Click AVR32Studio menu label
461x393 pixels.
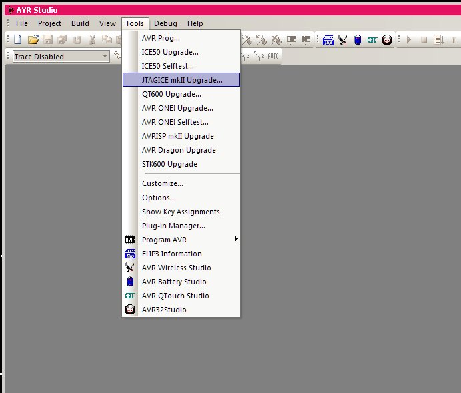click(164, 310)
